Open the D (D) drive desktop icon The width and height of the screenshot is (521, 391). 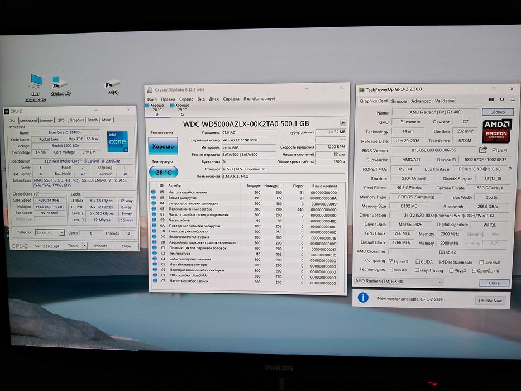[x=113, y=87]
